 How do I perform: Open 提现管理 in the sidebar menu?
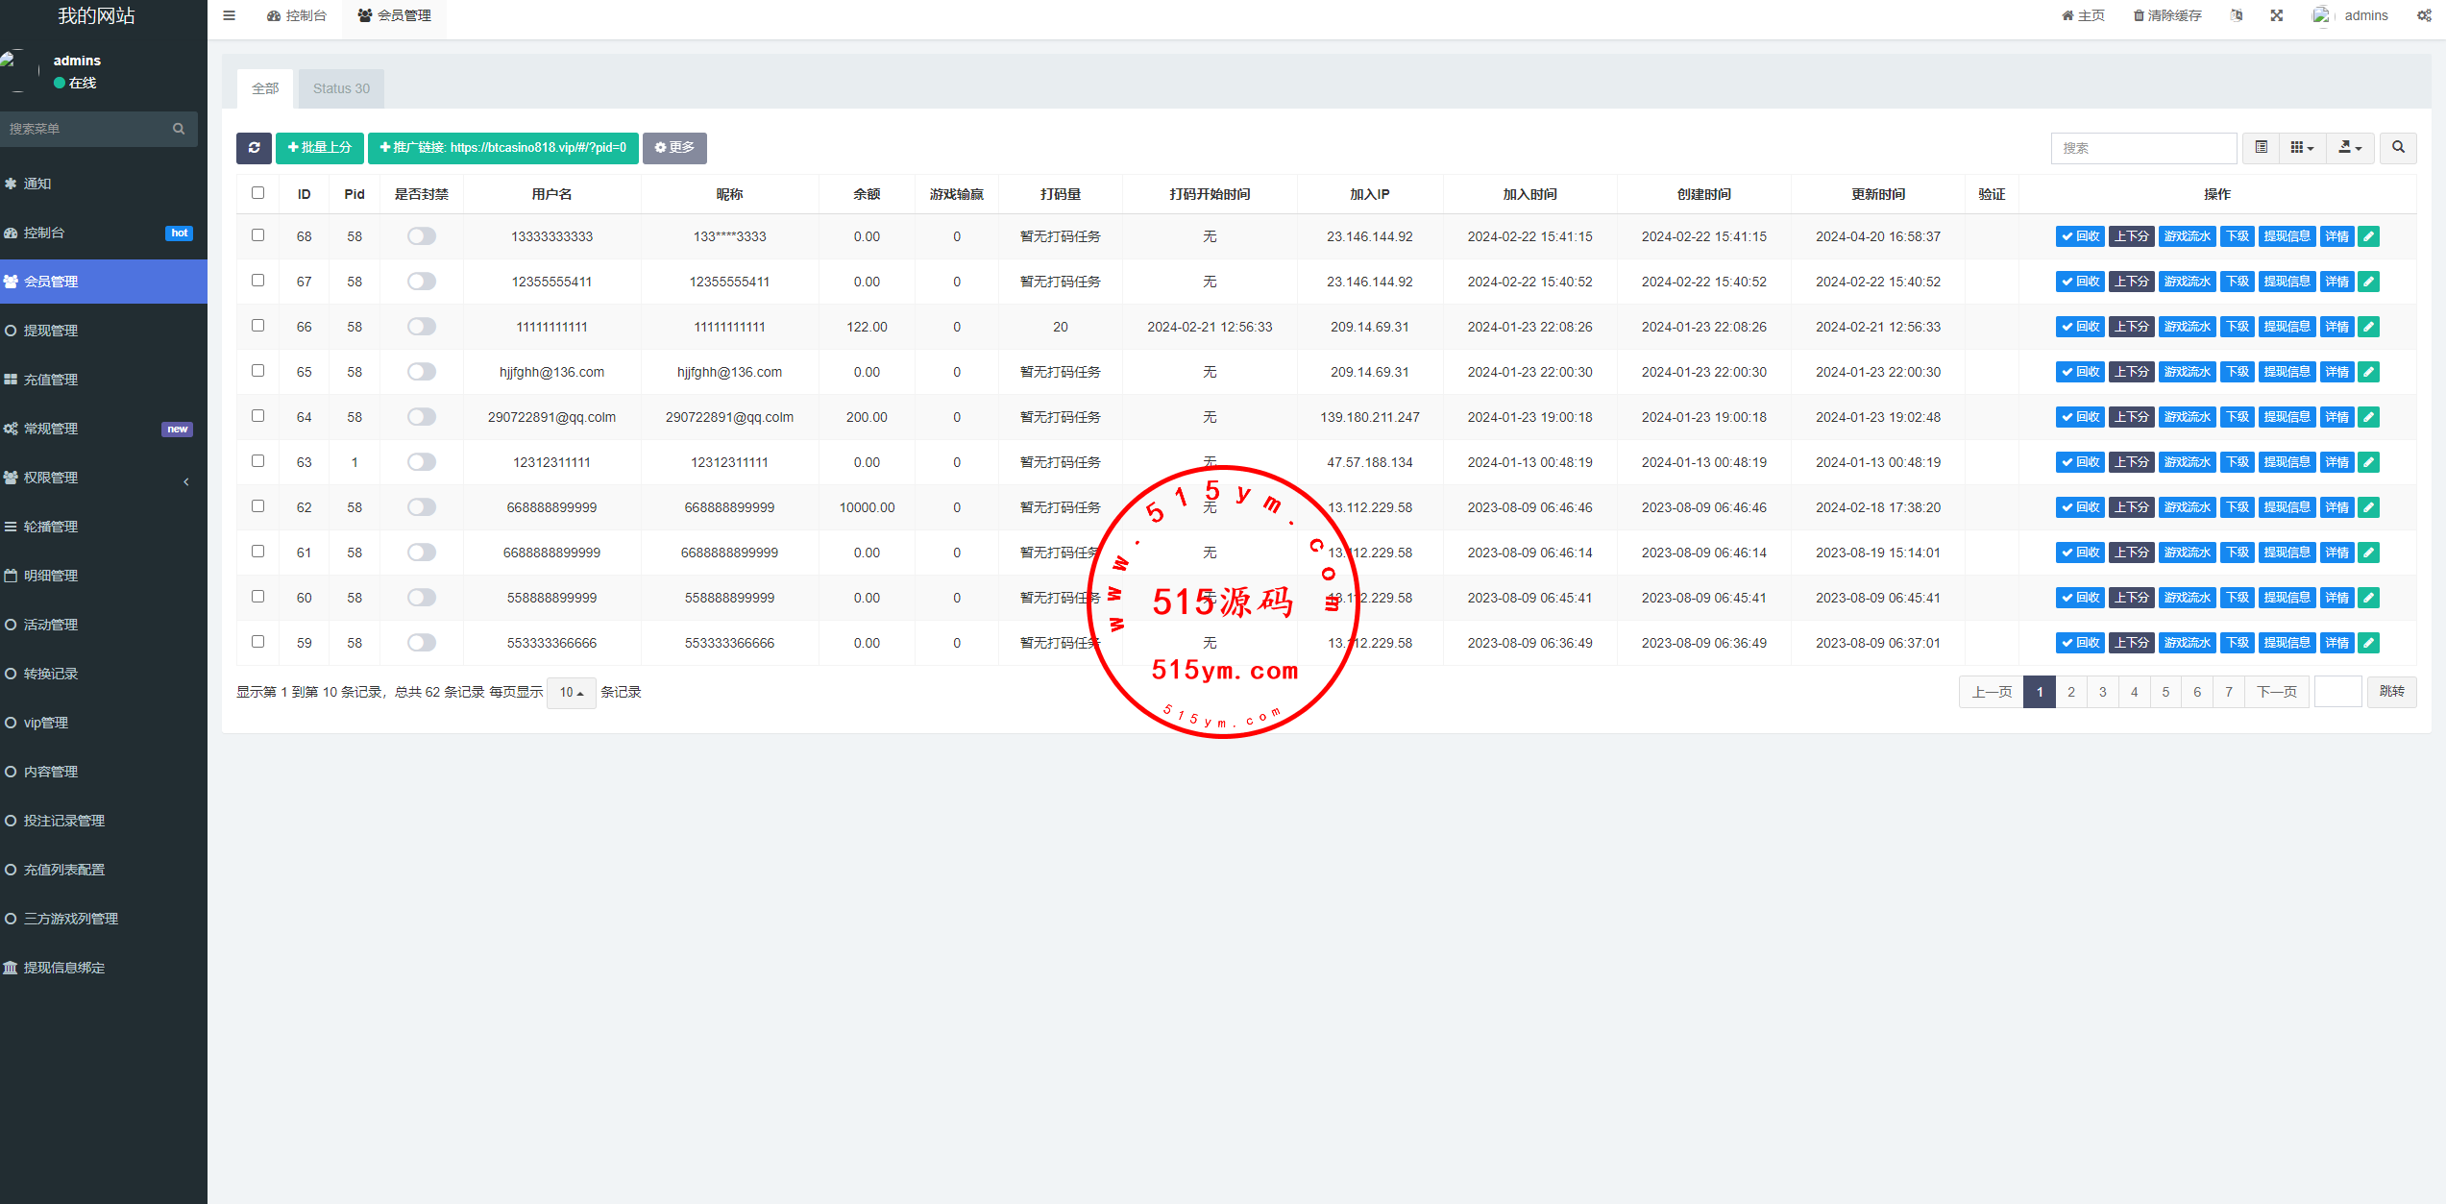(51, 331)
